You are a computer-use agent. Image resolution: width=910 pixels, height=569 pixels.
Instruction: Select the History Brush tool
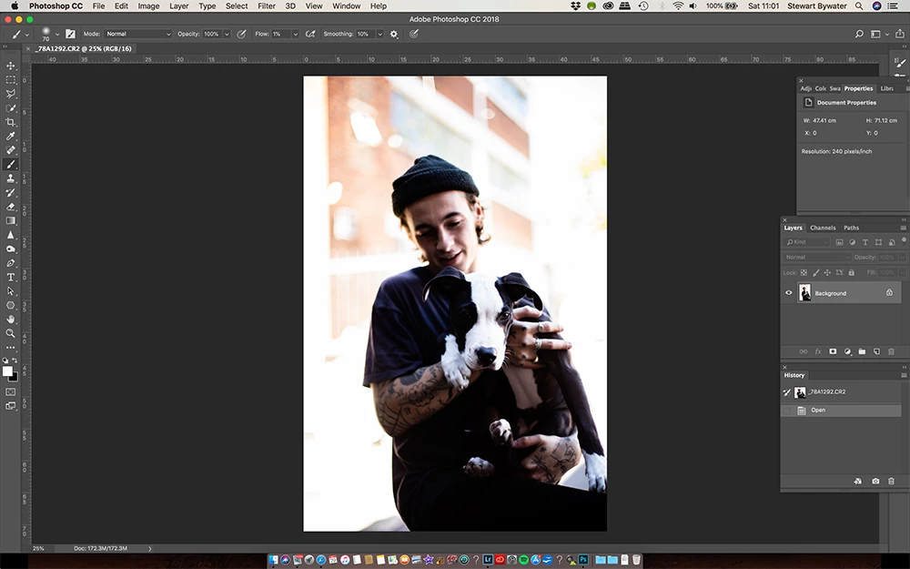(x=10, y=192)
